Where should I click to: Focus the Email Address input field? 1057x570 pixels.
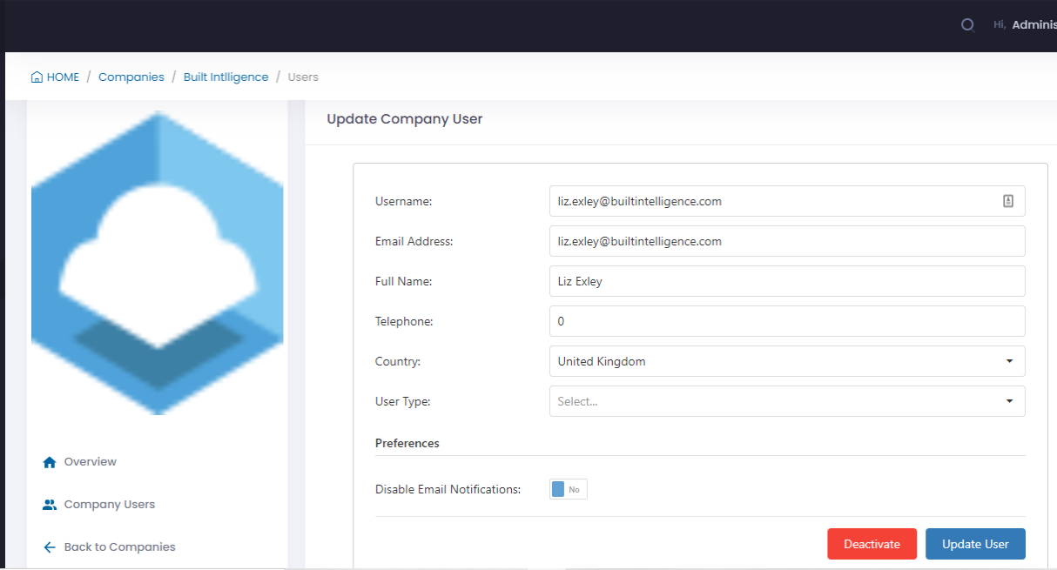(x=787, y=241)
